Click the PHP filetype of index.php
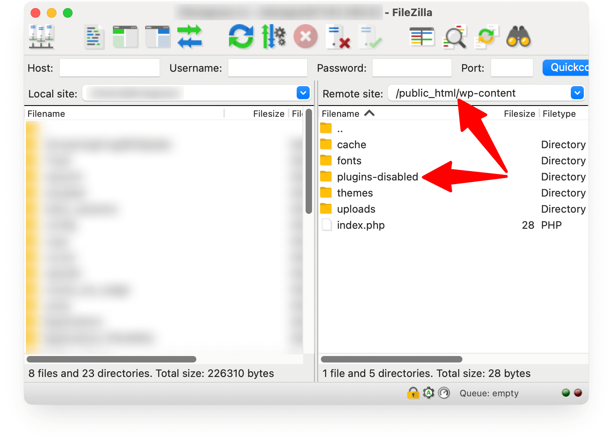612x439 pixels. coord(552,225)
